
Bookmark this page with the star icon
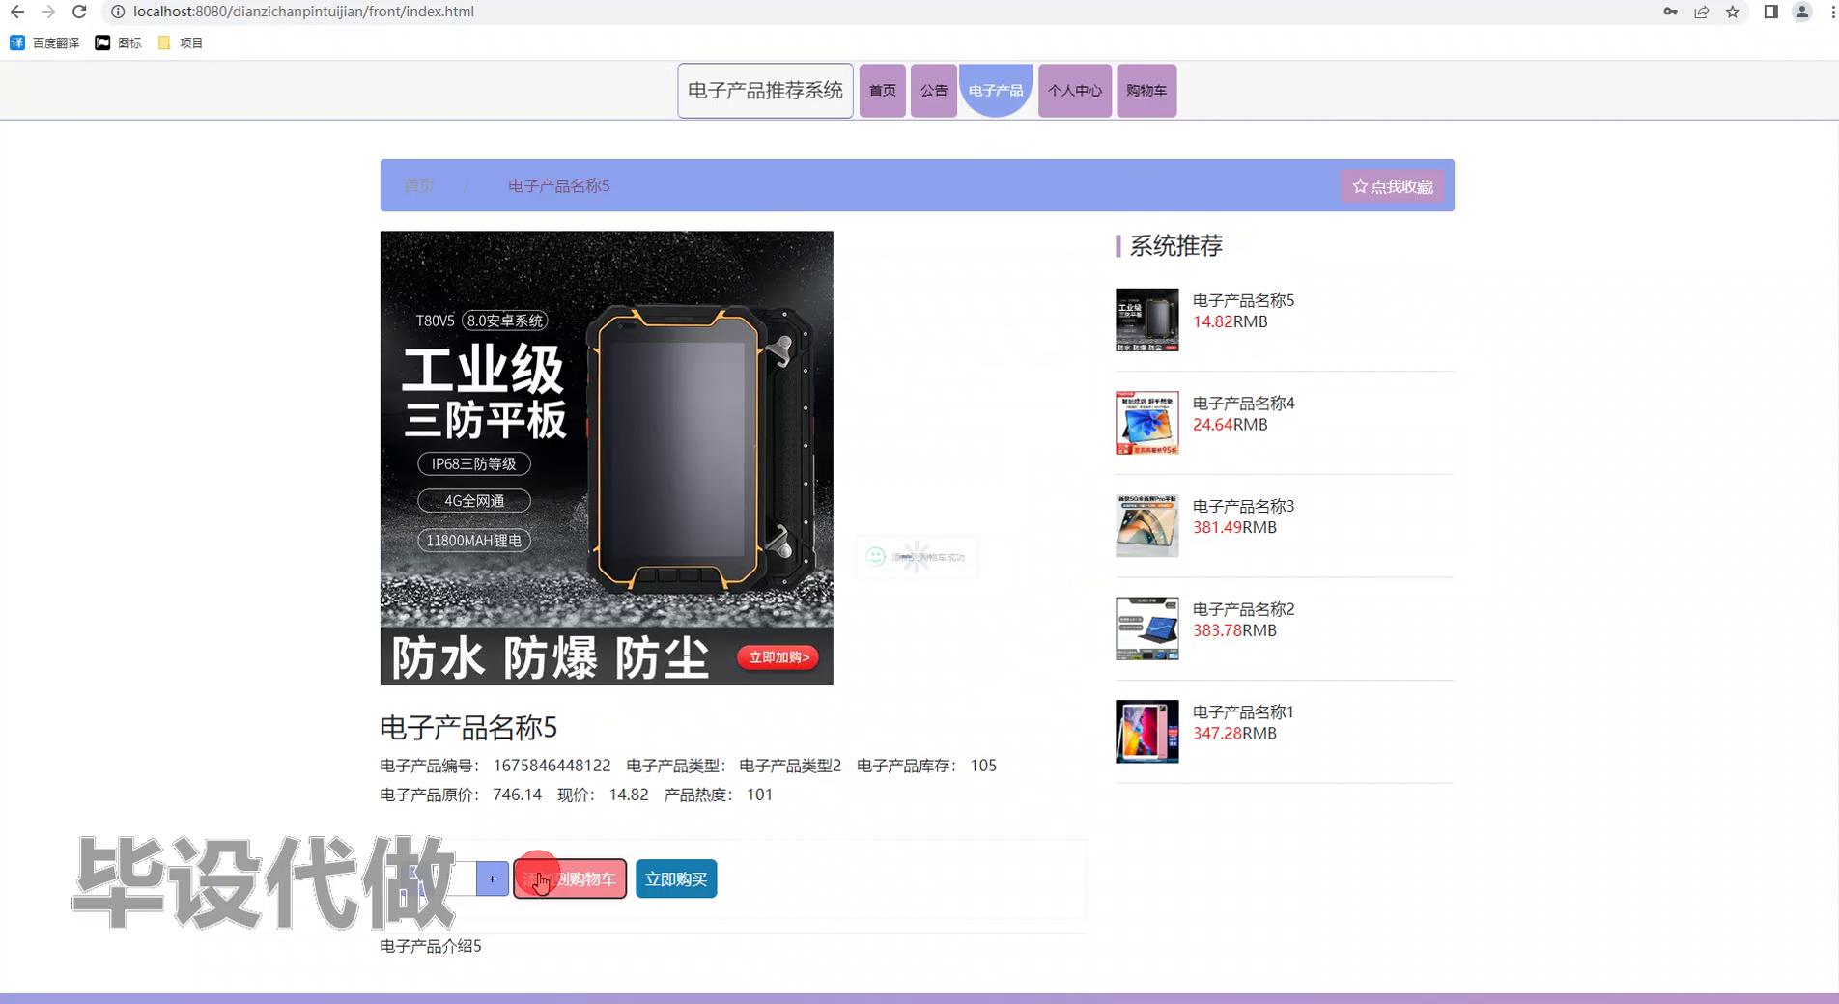click(x=1733, y=12)
